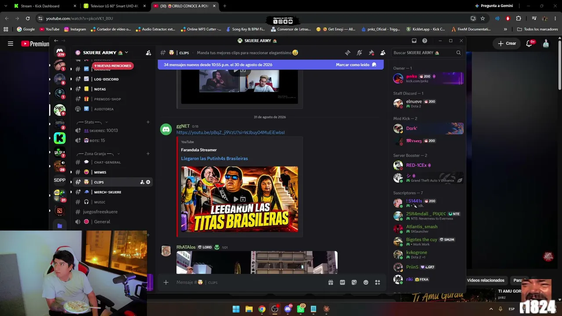Screen dimensions: 562x316
Task: Open sticker picker in message bar
Action: (x=354, y=283)
